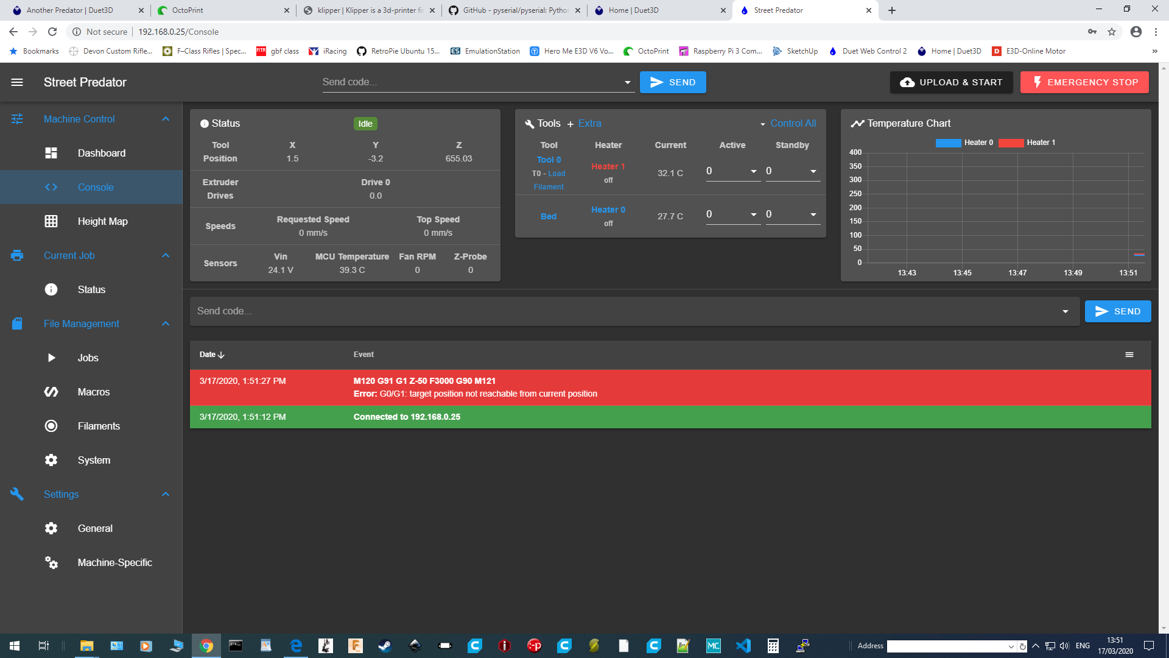Navigate to the Jobs page
1169x658 pixels.
[x=88, y=356]
